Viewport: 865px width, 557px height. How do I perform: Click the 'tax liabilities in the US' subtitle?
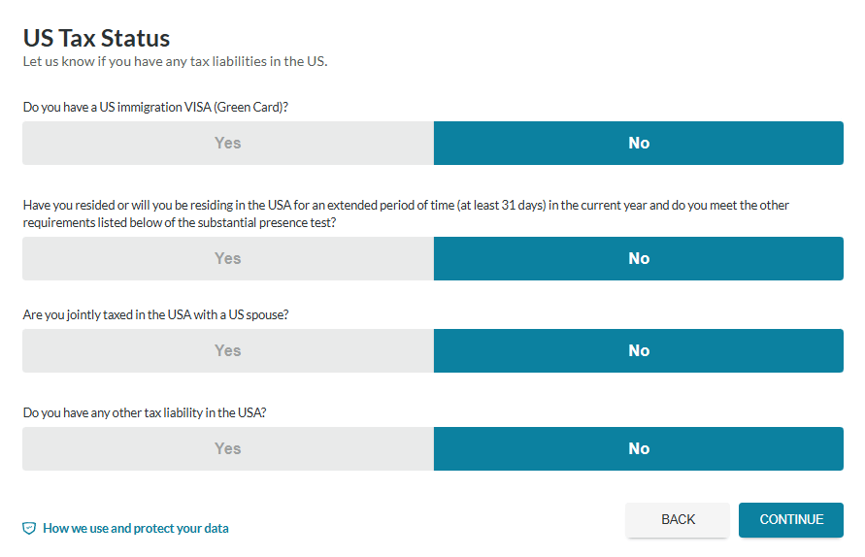175,61
